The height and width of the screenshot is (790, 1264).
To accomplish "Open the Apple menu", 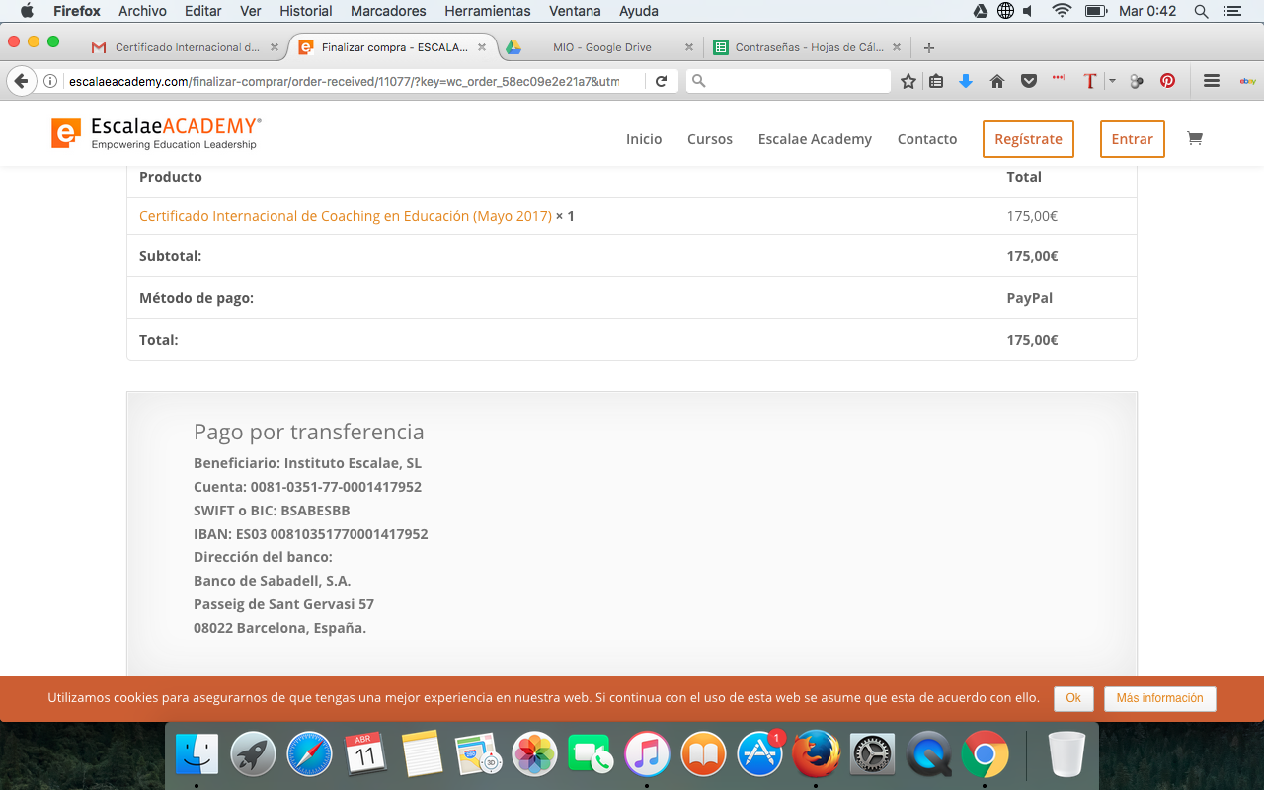I will (27, 11).
